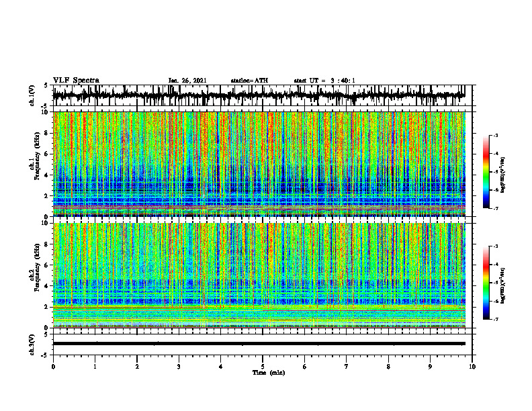Select the date text 'Jan. 26, 2021'
Viewport: 532px width, 411px height.
[x=187, y=81]
